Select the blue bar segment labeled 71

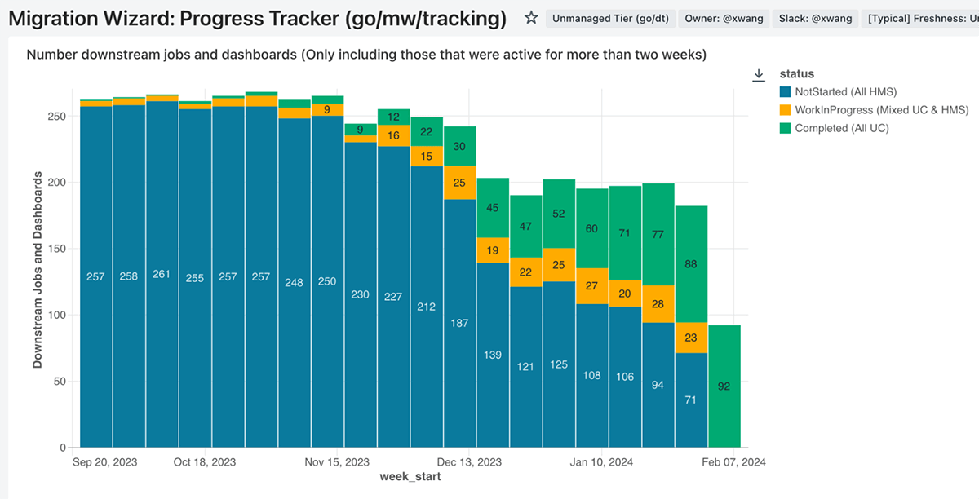pyautogui.click(x=691, y=400)
